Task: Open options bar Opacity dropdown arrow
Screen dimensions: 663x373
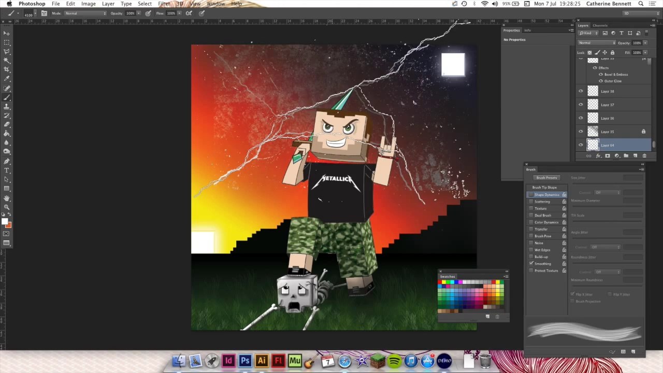Action: [x=139, y=13]
